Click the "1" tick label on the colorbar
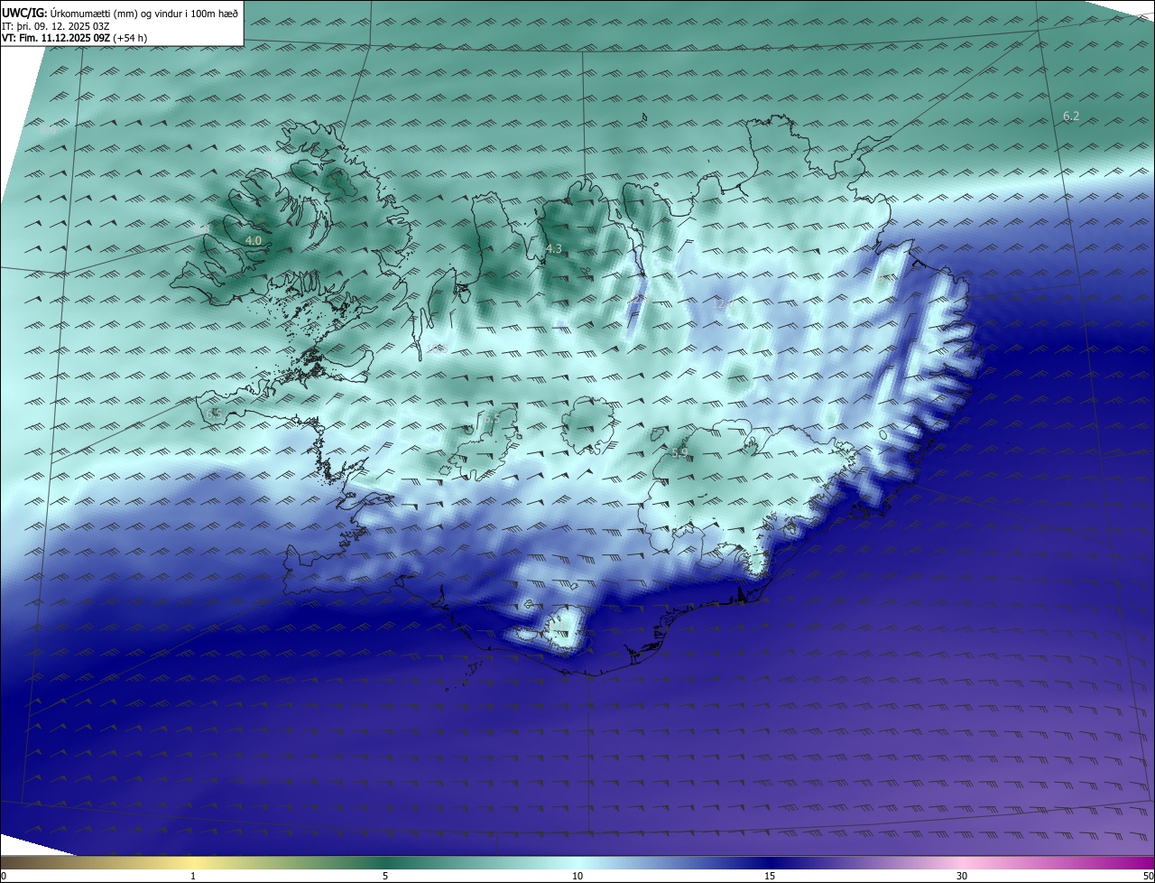This screenshot has width=1155, height=883. pos(193,876)
